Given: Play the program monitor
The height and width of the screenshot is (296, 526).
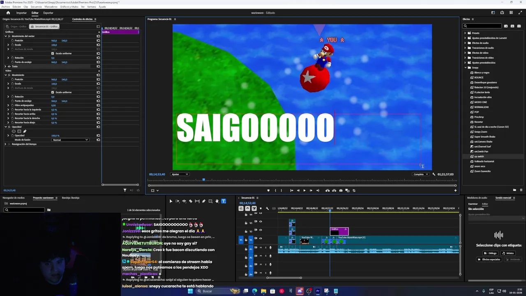Looking at the screenshot, I should click(305, 190).
